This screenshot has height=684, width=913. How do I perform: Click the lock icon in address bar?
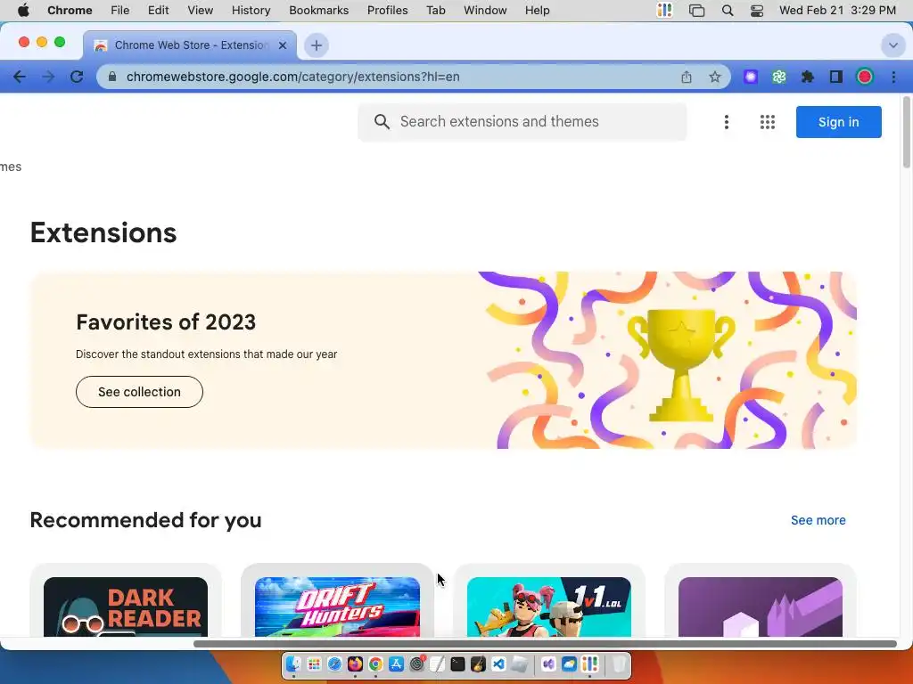112,77
